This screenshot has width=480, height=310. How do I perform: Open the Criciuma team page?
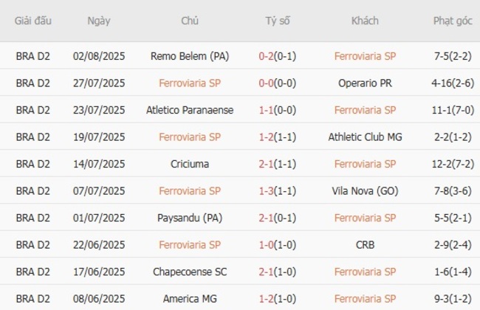pyautogui.click(x=189, y=164)
